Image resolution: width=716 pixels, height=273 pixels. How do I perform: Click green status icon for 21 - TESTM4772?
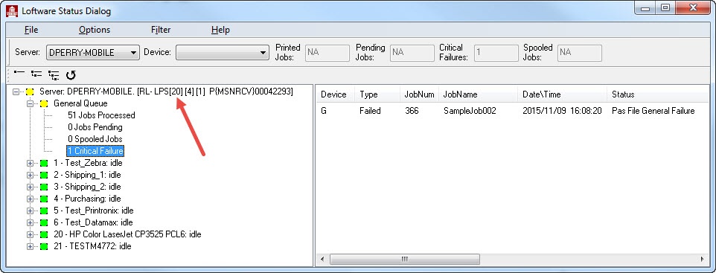[44, 246]
